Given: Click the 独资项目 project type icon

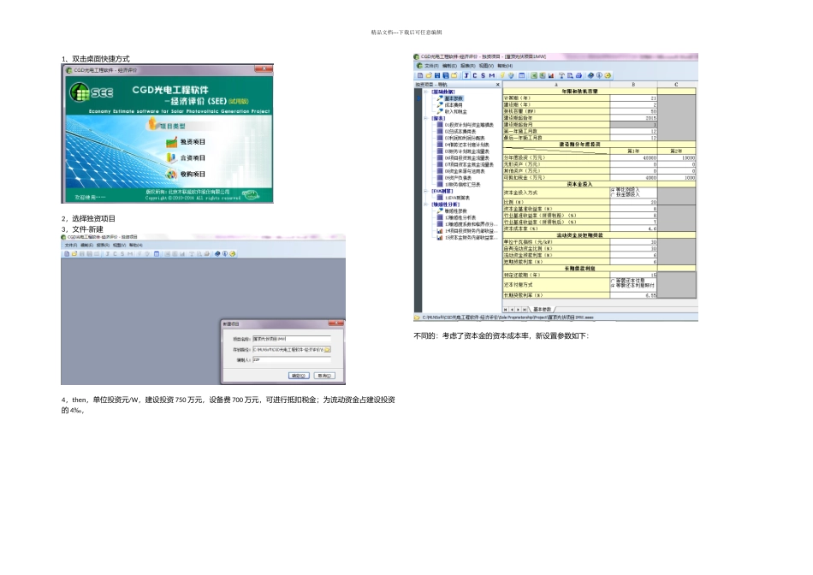Looking at the screenshot, I should (171, 142).
